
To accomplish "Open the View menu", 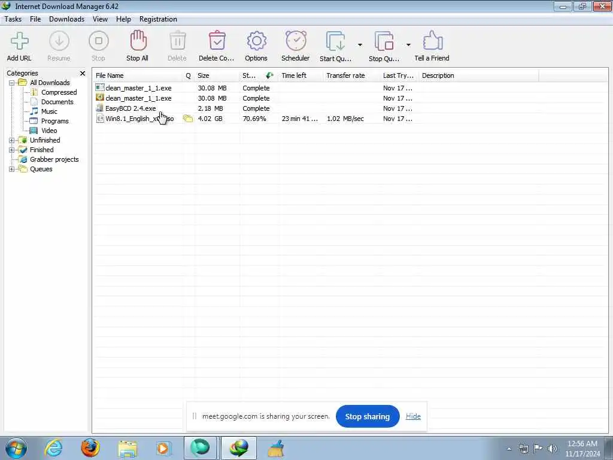I will 100,19.
